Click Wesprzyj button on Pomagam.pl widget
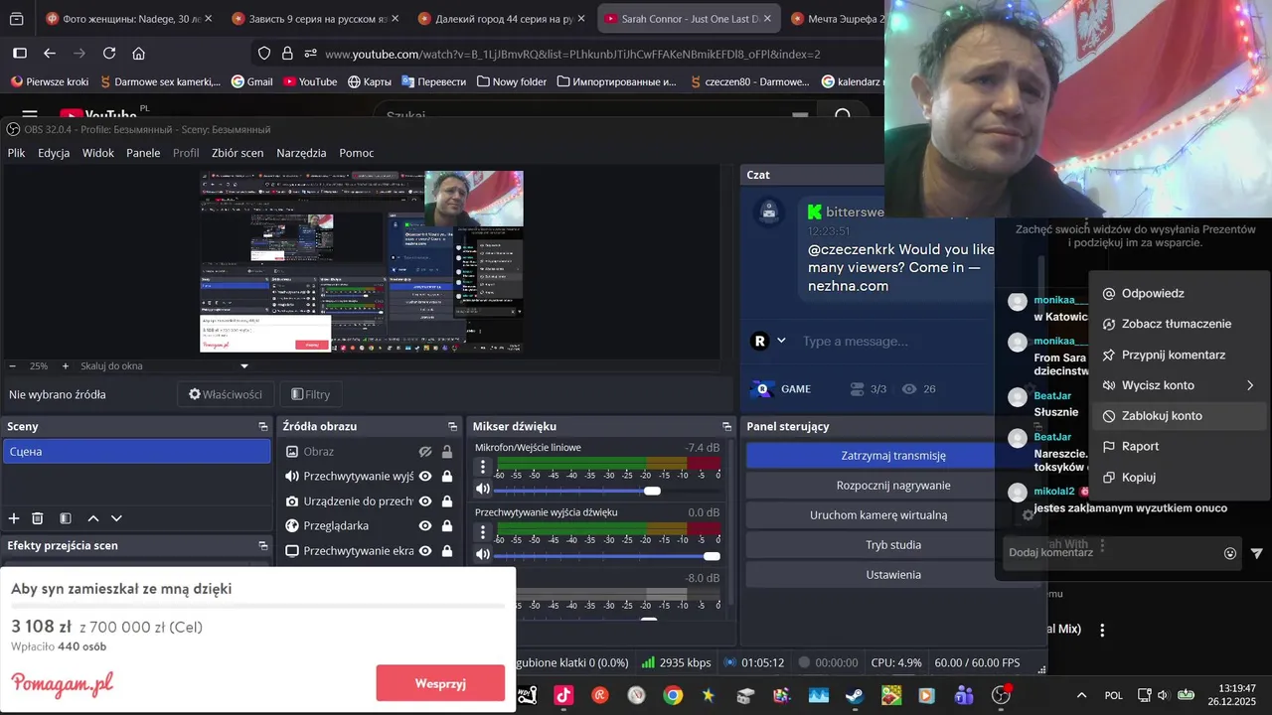The height and width of the screenshot is (715, 1272). pyautogui.click(x=440, y=683)
